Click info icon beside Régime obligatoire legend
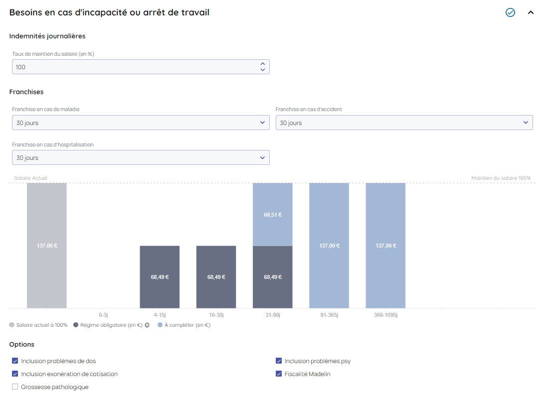This screenshot has height=399, width=546. (x=147, y=325)
